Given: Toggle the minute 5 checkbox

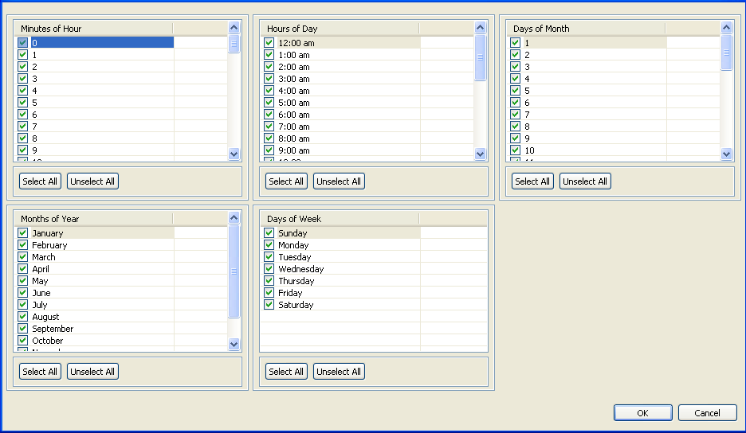Looking at the screenshot, I should (x=22, y=102).
